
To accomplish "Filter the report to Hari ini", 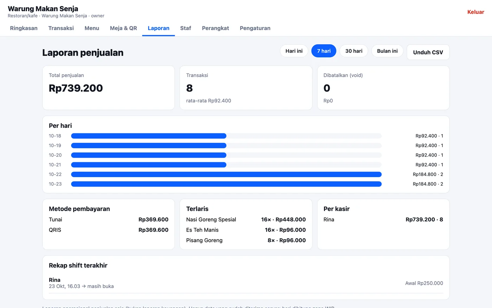I will [294, 51].
